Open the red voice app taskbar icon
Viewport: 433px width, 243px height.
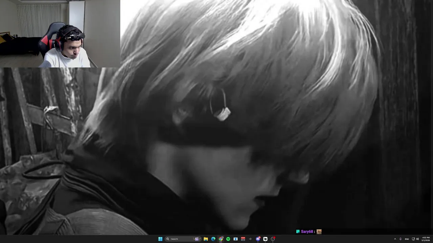click(x=243, y=239)
